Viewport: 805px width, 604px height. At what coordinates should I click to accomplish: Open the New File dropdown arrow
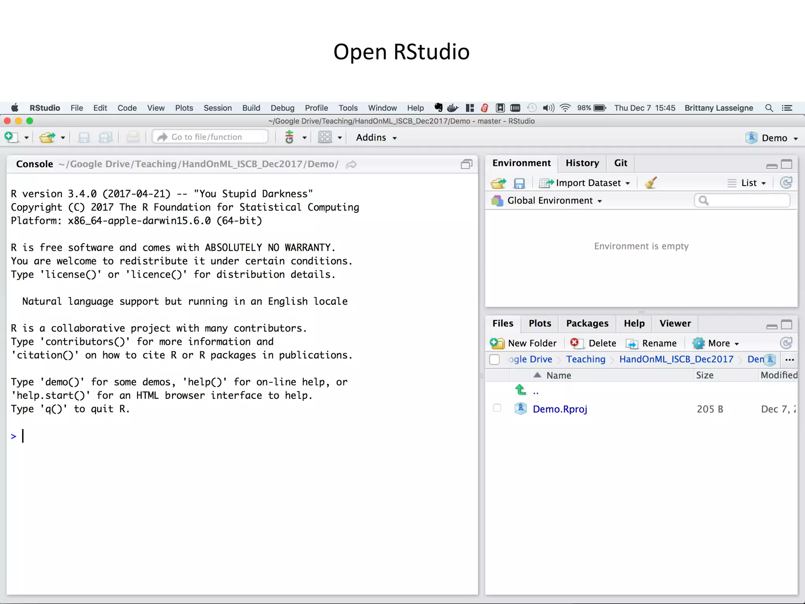pyautogui.click(x=26, y=138)
